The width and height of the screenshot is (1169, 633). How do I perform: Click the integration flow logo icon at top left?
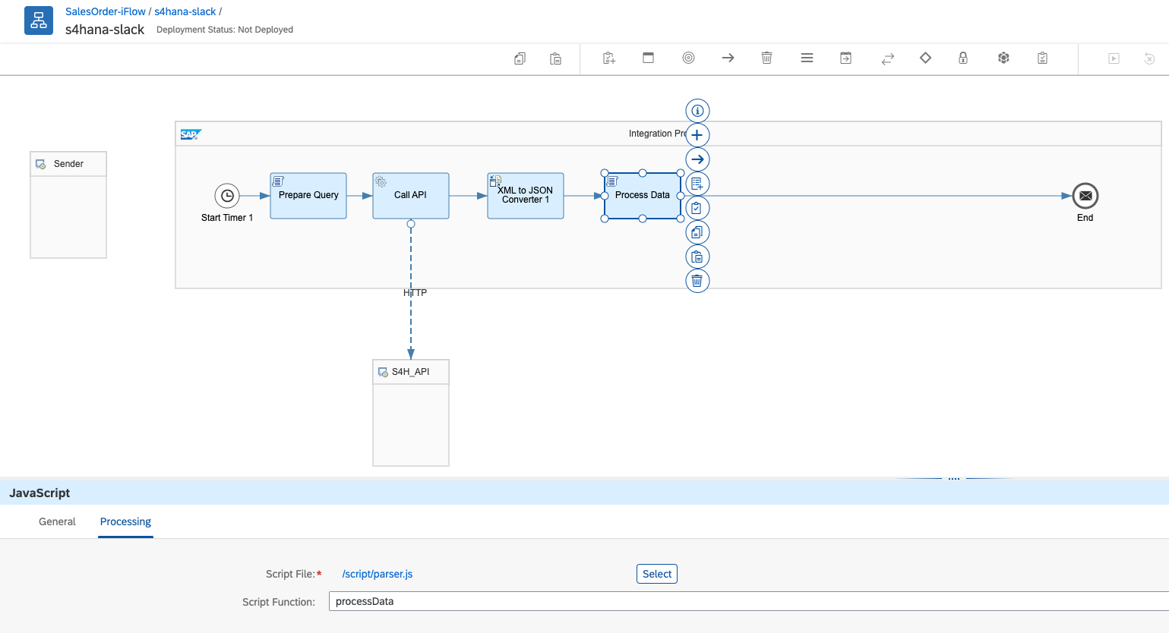(39, 20)
